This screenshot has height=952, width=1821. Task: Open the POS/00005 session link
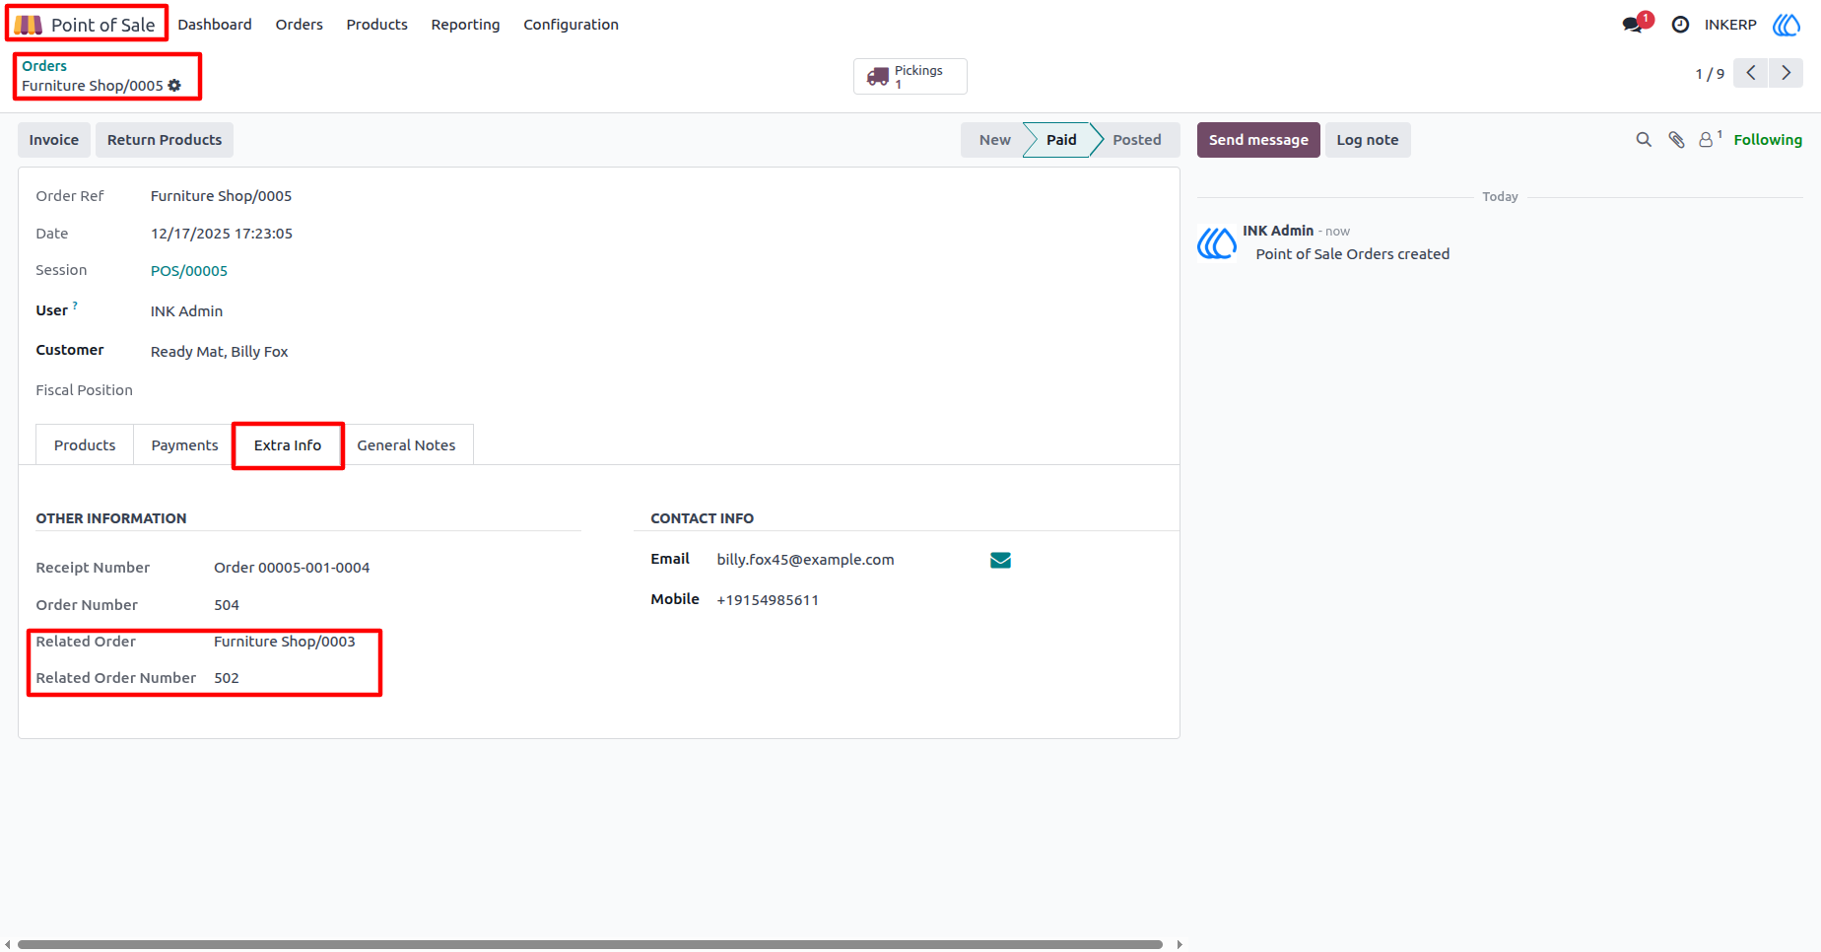coord(189,271)
